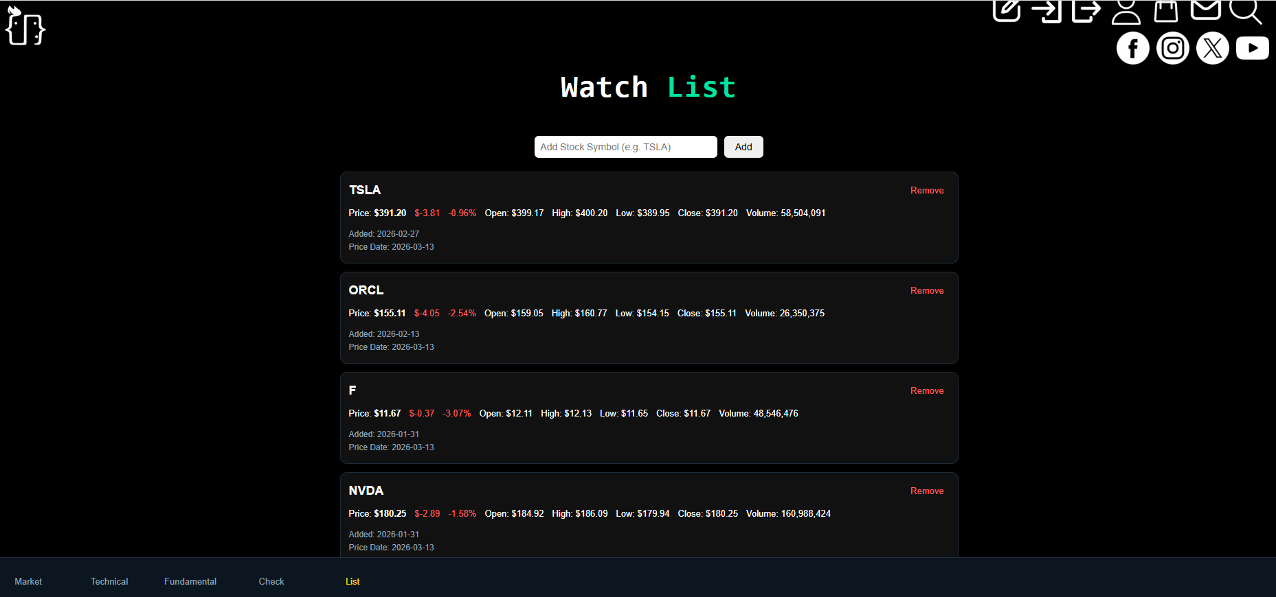1276x597 pixels.
Task: Click ORCL change -2.54%
Action: 462,314
